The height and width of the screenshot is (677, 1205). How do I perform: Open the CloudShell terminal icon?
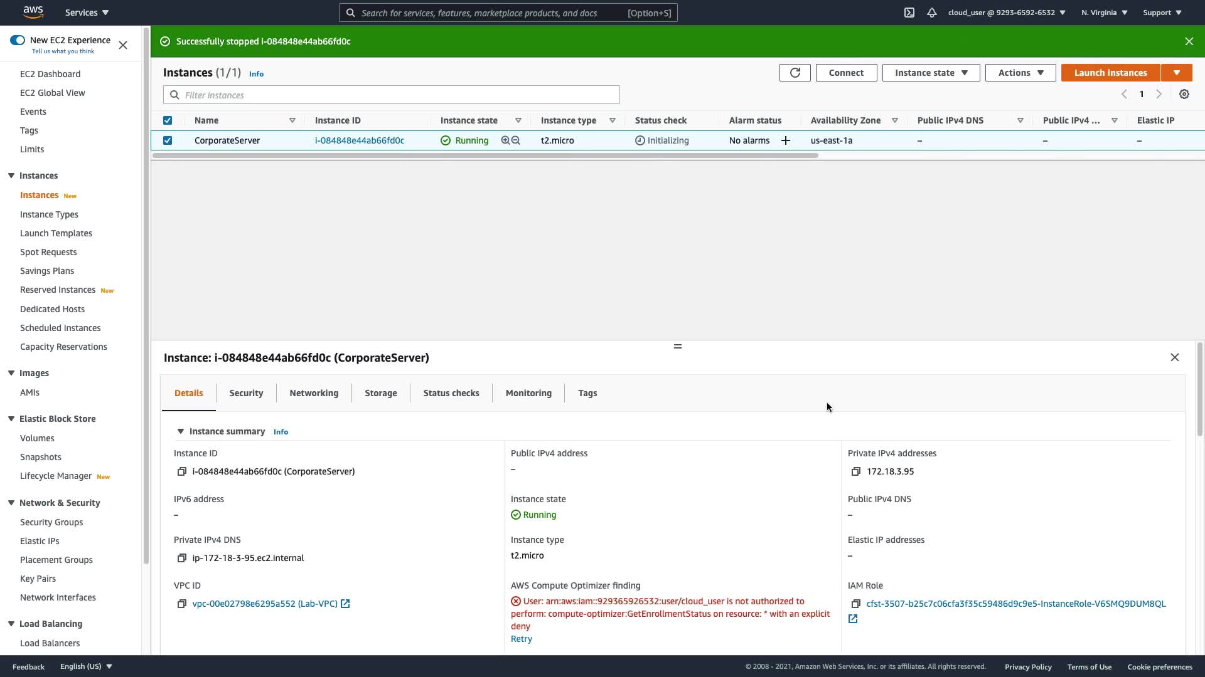909,13
